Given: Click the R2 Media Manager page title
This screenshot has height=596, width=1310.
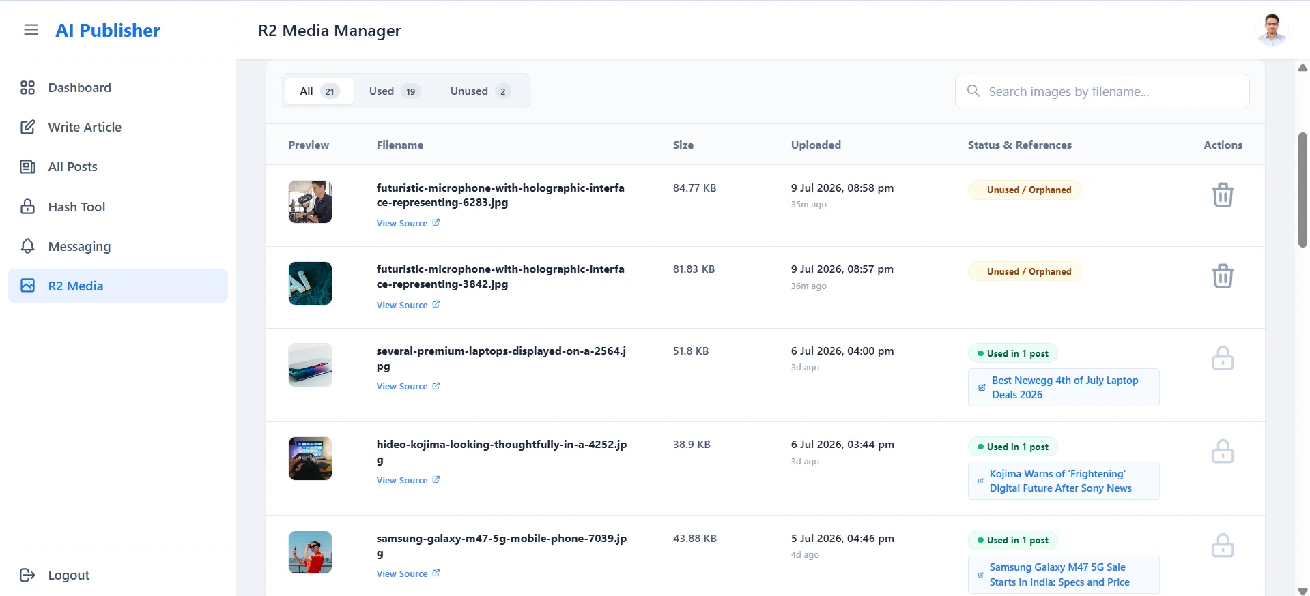Looking at the screenshot, I should coord(330,31).
